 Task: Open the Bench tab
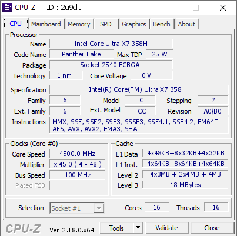click(x=162, y=24)
